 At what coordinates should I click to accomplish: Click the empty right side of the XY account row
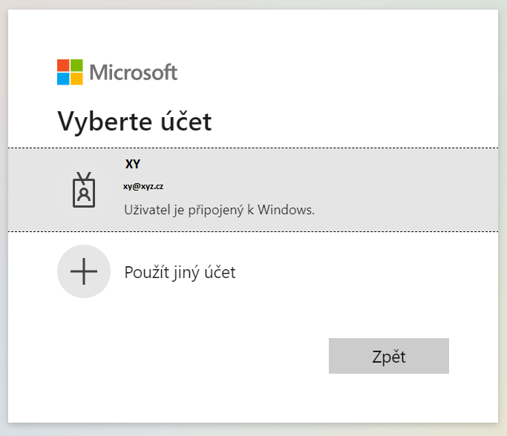coord(416,189)
